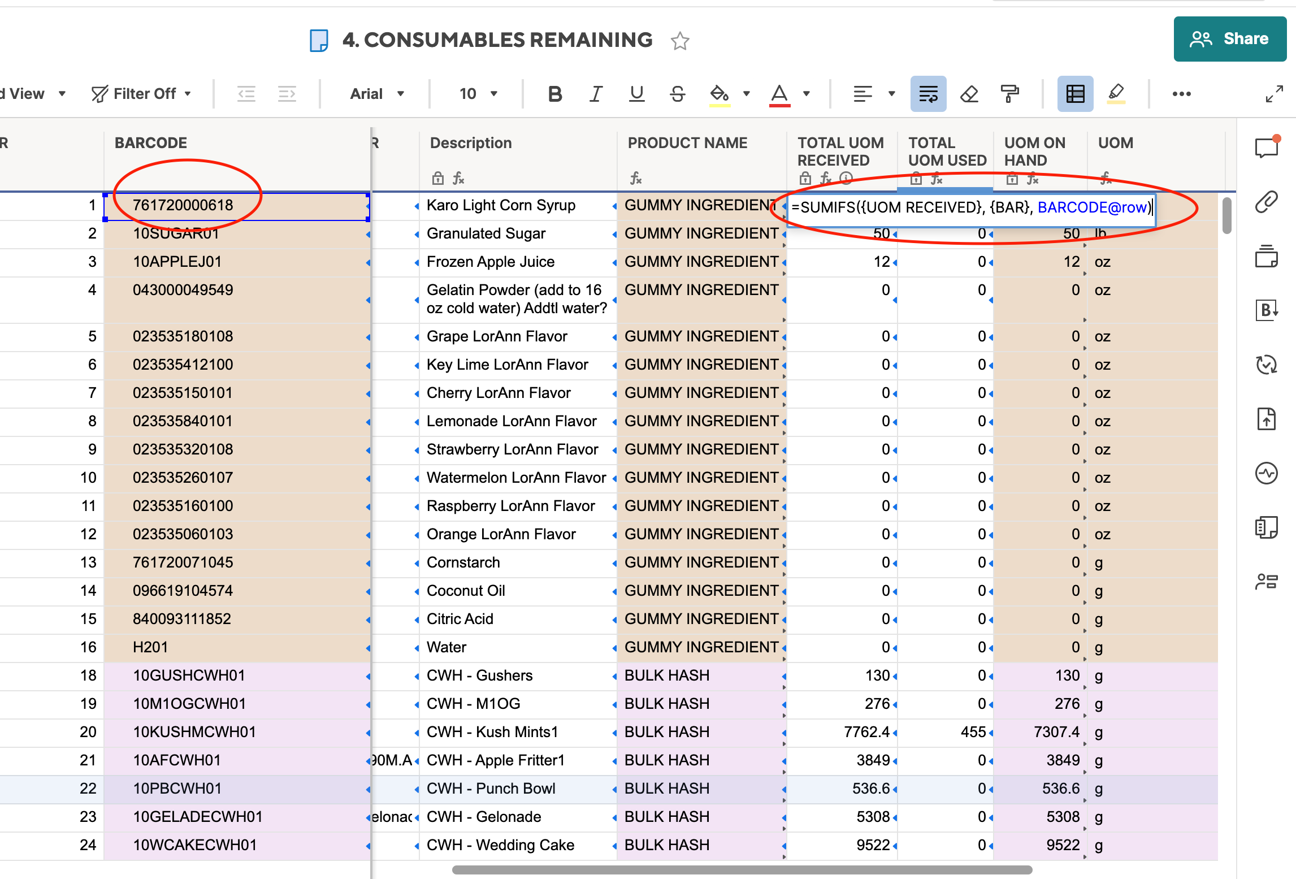This screenshot has width=1296, height=879.
Task: Open the Update Requests panel
Action: [1267, 364]
